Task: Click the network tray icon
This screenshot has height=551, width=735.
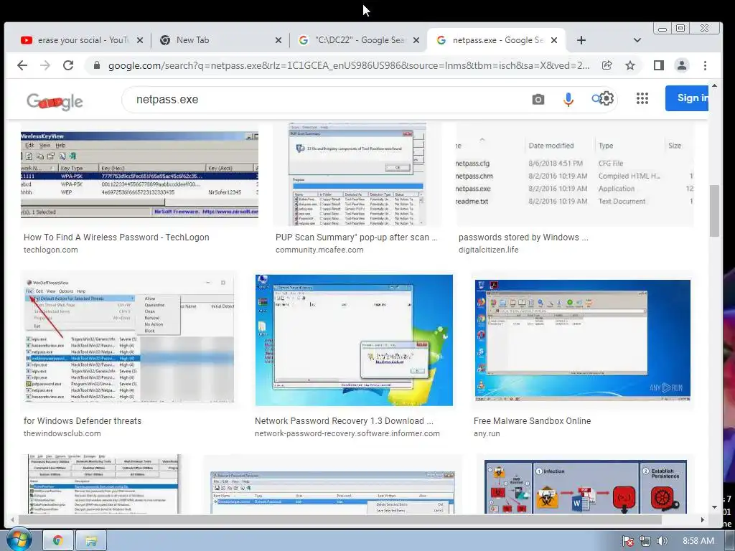Action: coord(645,541)
